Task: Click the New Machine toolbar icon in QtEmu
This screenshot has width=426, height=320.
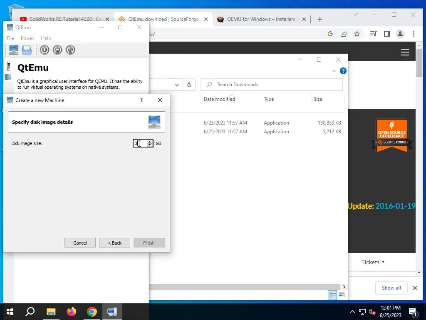Action: [x=14, y=50]
